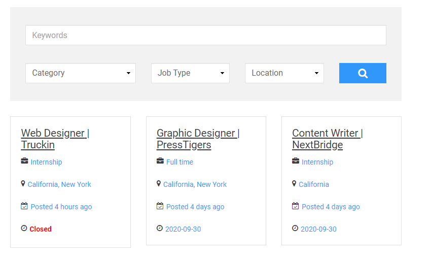This screenshot has width=431, height=257.
Task: Click the magnifying glass search button
Action: click(363, 73)
